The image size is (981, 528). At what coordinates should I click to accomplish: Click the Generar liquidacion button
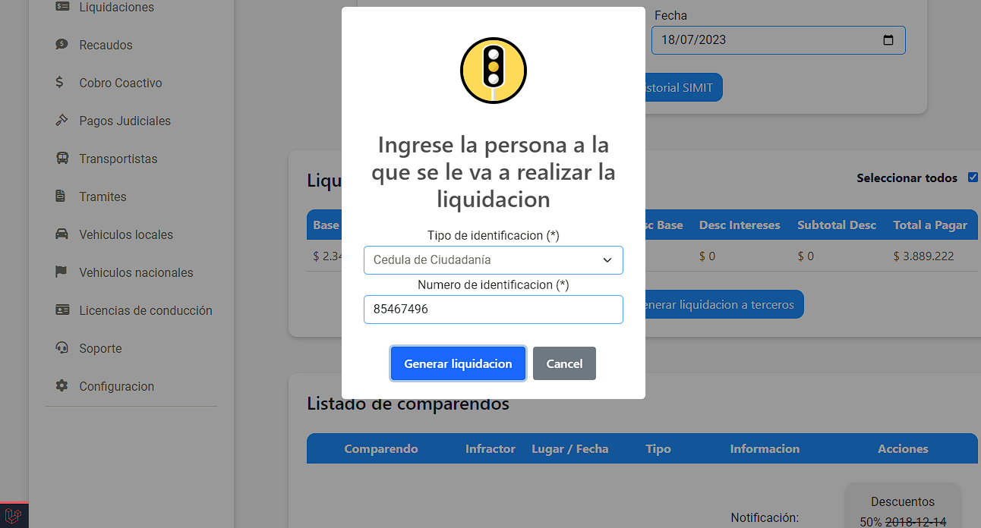[x=458, y=363]
